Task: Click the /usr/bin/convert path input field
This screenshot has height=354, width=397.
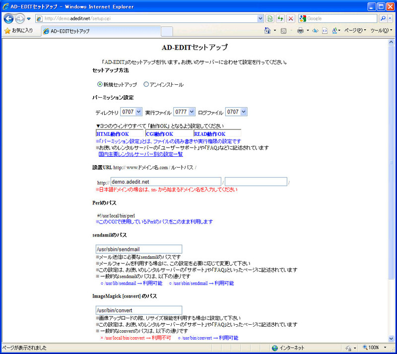Action: tap(139, 310)
